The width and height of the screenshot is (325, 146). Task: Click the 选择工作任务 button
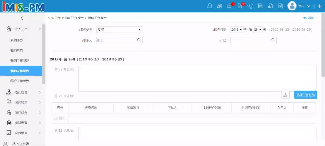coord(305,95)
